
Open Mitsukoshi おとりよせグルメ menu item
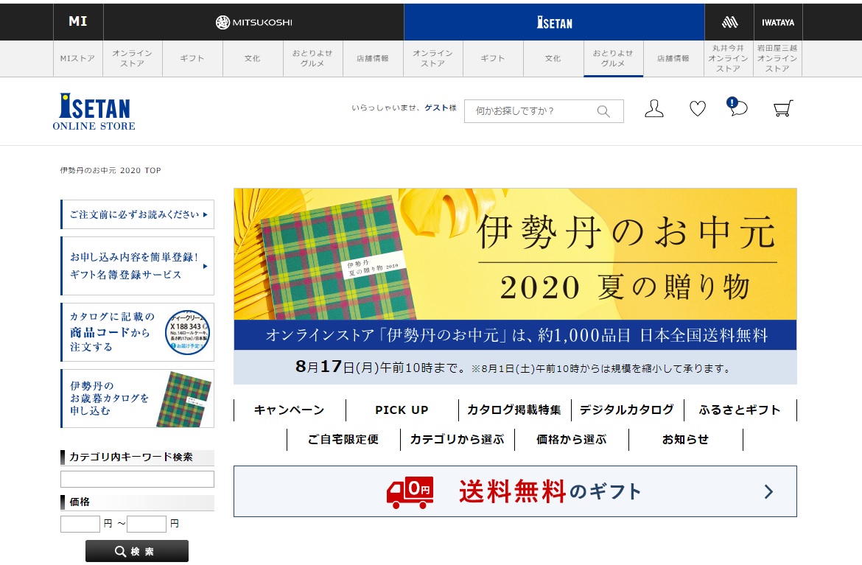pos(312,58)
